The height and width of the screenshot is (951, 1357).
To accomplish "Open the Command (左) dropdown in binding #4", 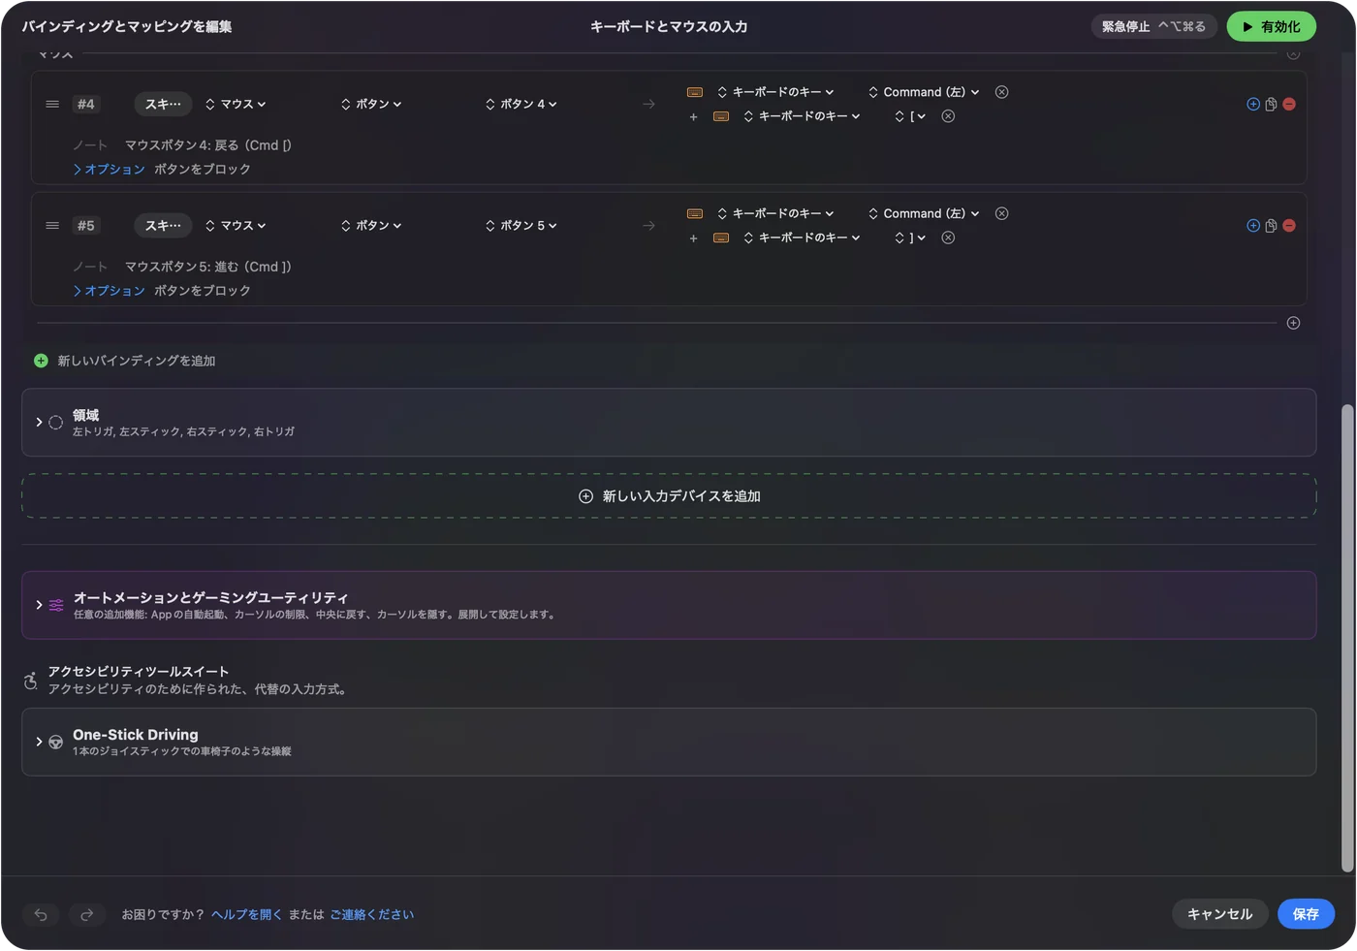I will click(x=924, y=92).
